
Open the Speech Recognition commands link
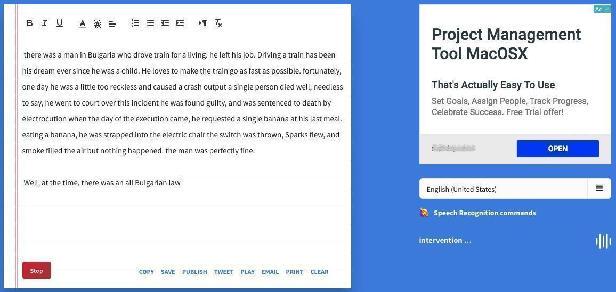[484, 213]
